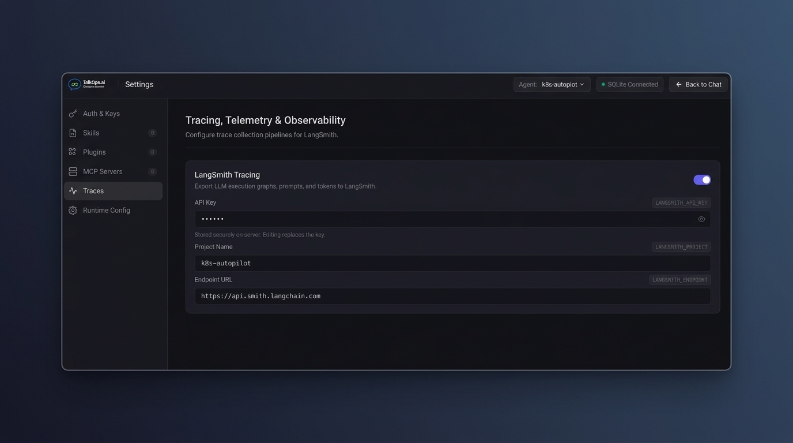Edit the Project Name field
The width and height of the screenshot is (793, 443).
click(x=452, y=263)
